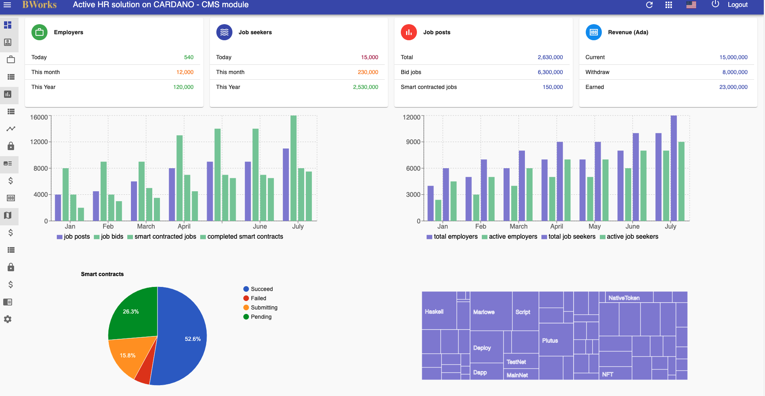This screenshot has width=765, height=396.
Task: Toggle total job seekers legend item
Action: tap(568, 237)
